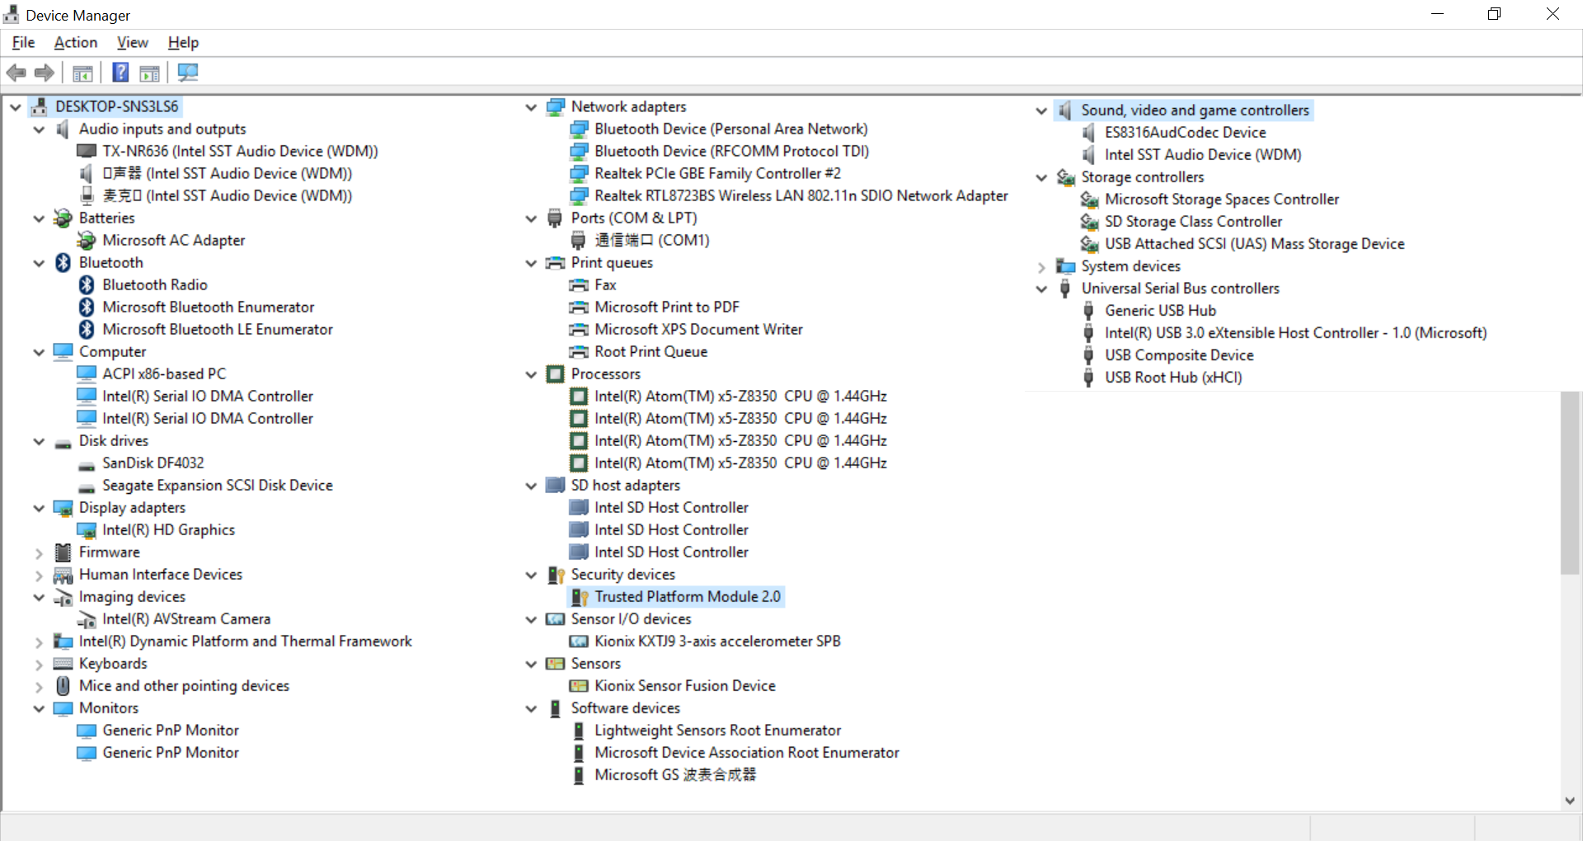
Task: Collapse the Storage controllers node
Action: 1041,178
